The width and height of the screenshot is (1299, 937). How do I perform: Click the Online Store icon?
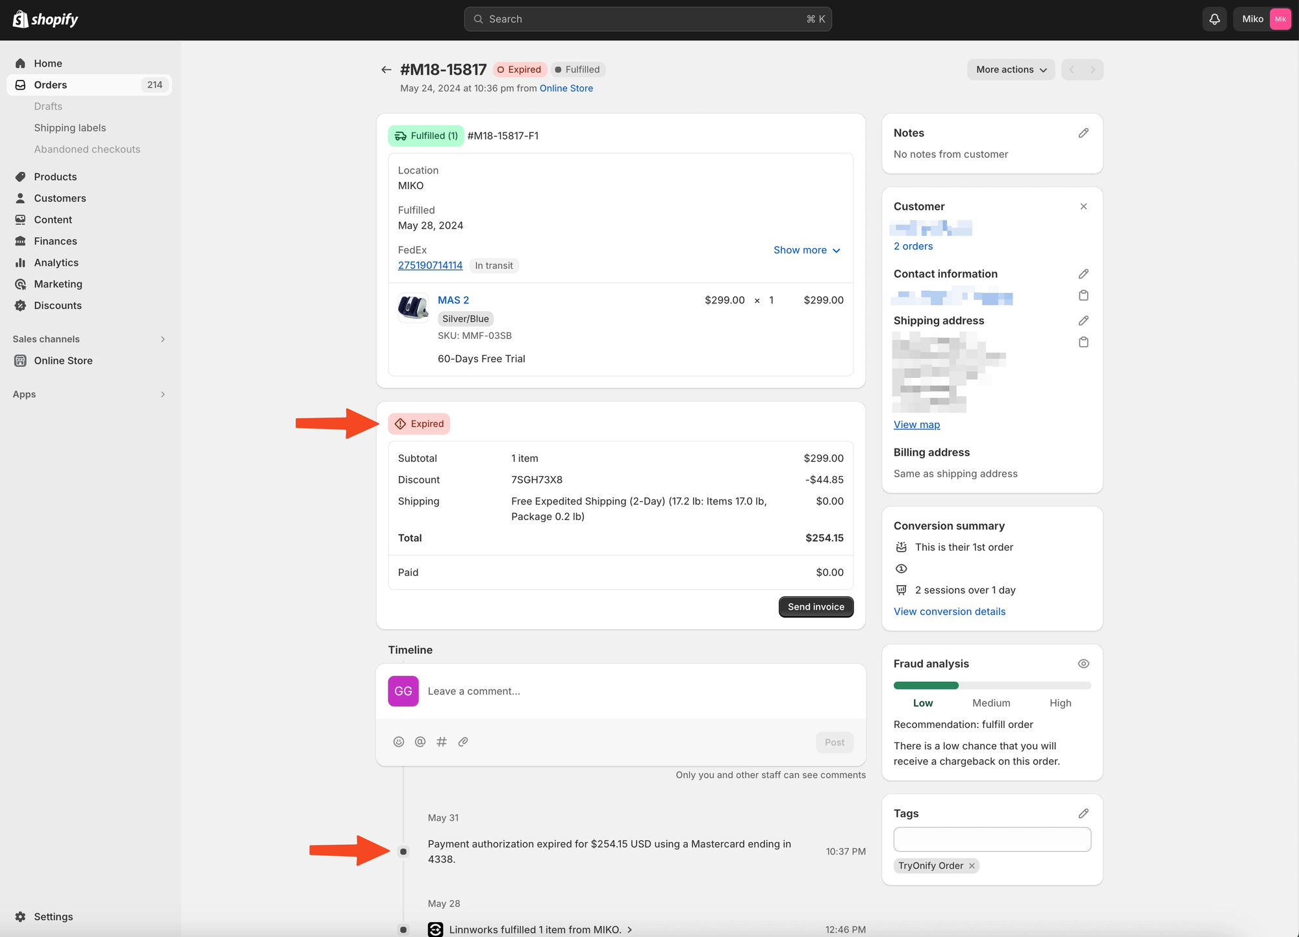pyautogui.click(x=20, y=360)
